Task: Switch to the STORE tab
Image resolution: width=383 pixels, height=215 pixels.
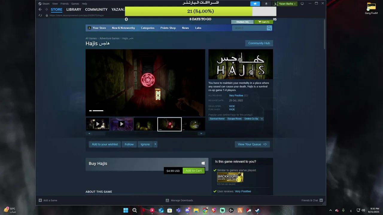Action: [57, 10]
